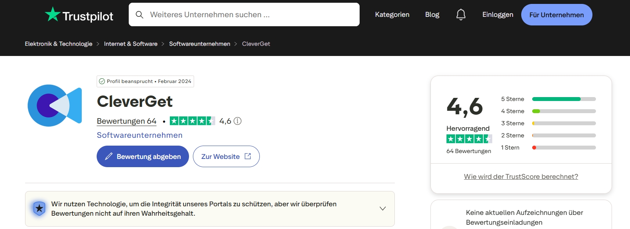The height and width of the screenshot is (229, 630).
Task: Click the large 4,6 score
Action: point(465,106)
